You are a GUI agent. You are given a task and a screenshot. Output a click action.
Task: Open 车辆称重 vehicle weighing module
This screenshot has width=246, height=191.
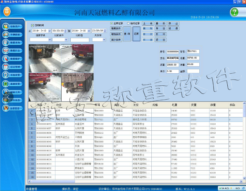click(x=12, y=35)
